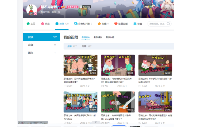Select 图文 in sidebar
The image size is (204, 127).
[x=41, y=52]
